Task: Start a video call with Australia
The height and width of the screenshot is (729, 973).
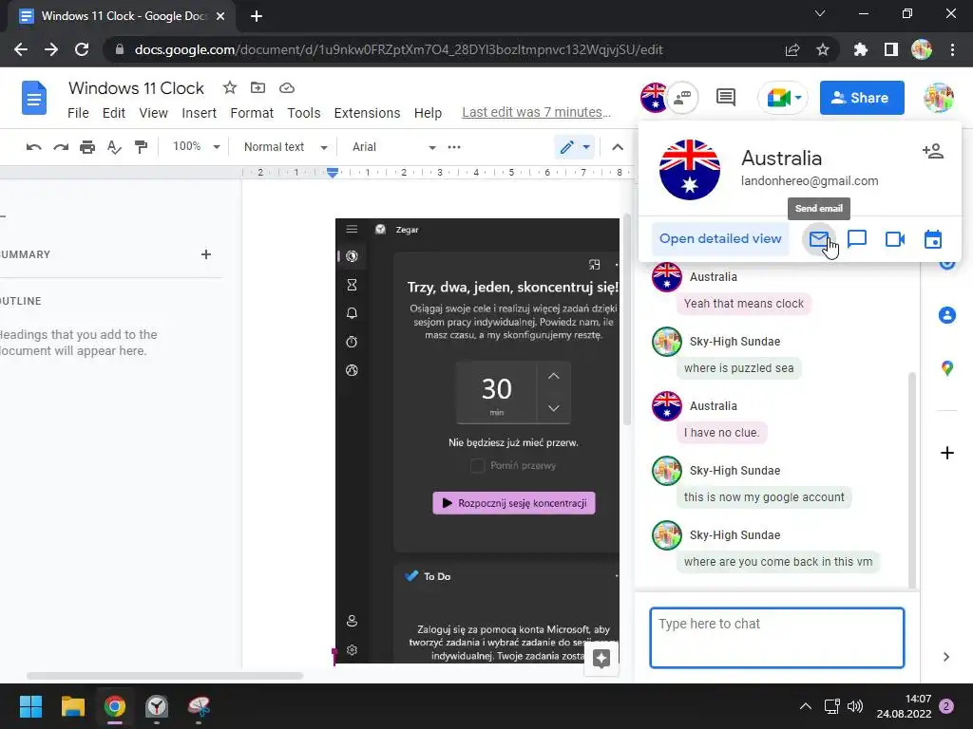Action: (895, 238)
